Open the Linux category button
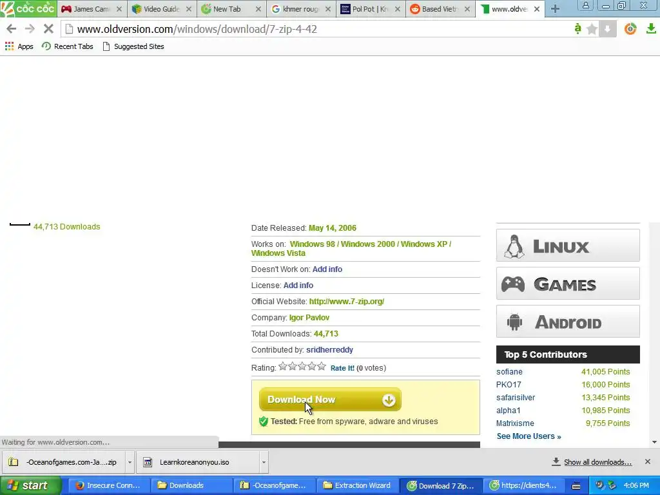 point(568,246)
